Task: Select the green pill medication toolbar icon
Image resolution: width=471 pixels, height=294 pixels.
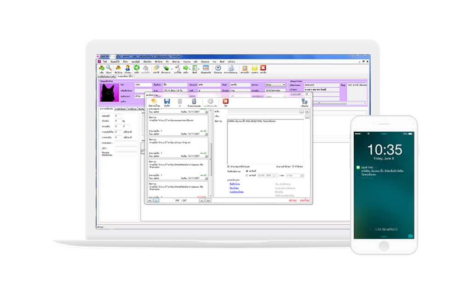Action: [x=166, y=68]
